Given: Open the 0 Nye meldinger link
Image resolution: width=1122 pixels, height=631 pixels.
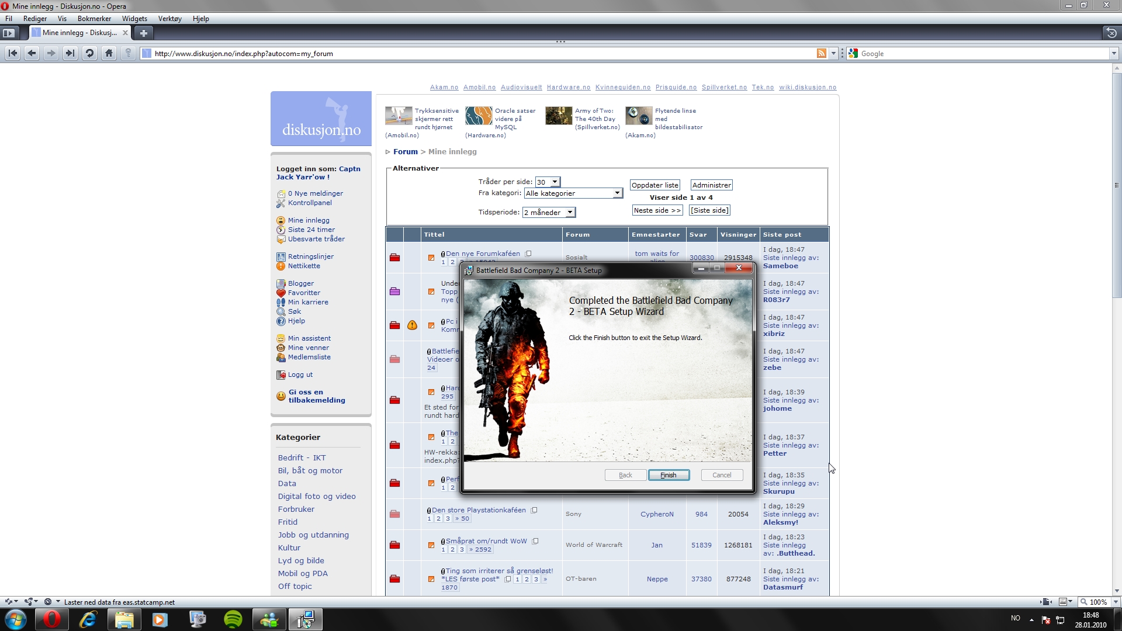Looking at the screenshot, I should click(315, 193).
